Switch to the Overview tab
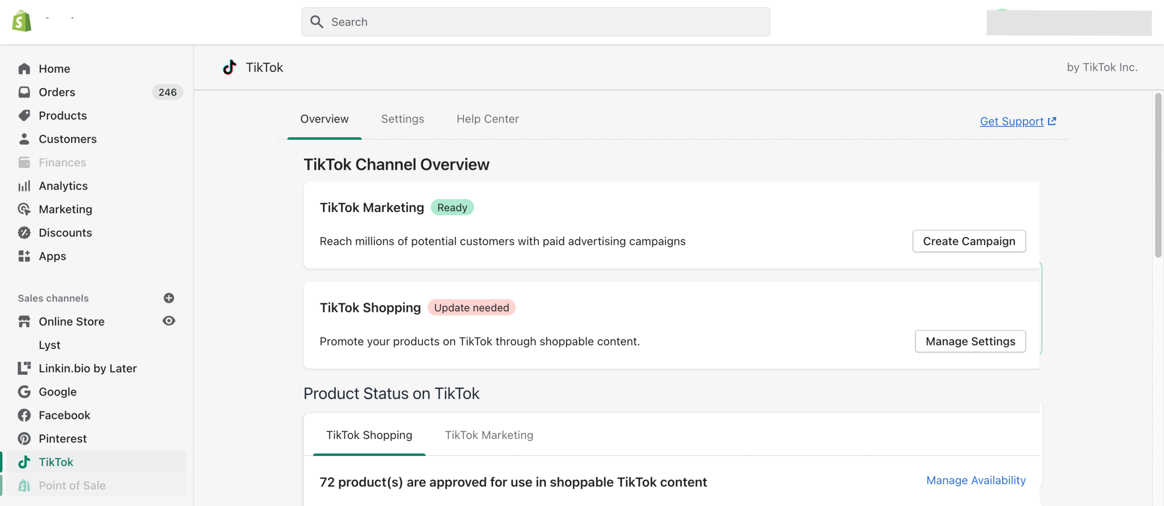This screenshot has width=1164, height=506. pyautogui.click(x=325, y=119)
